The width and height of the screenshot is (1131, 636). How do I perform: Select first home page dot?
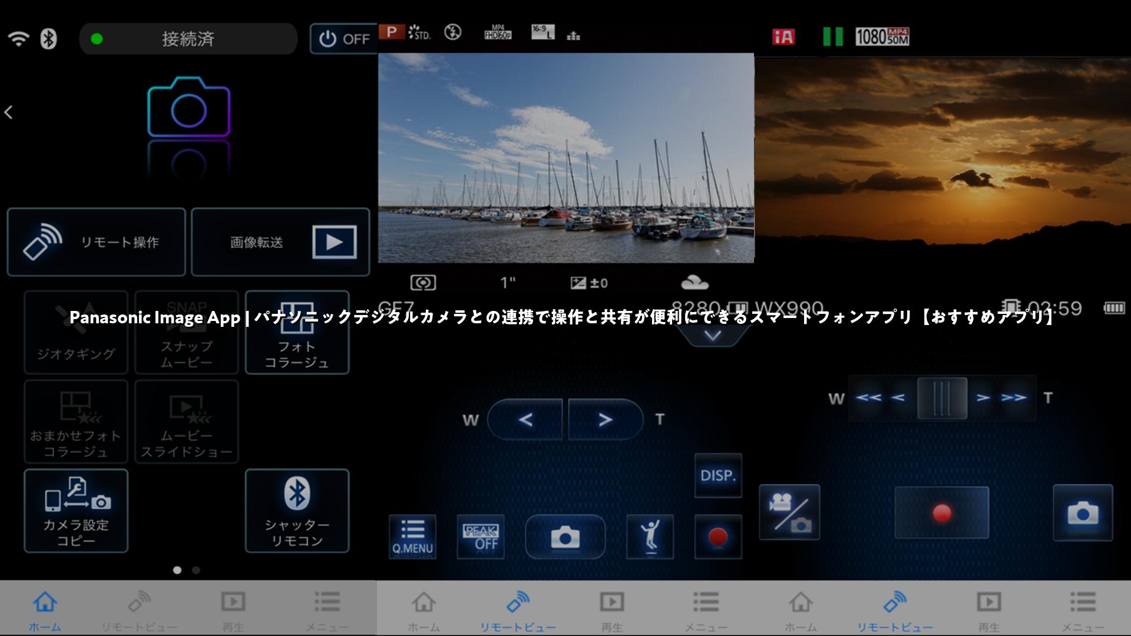click(177, 570)
